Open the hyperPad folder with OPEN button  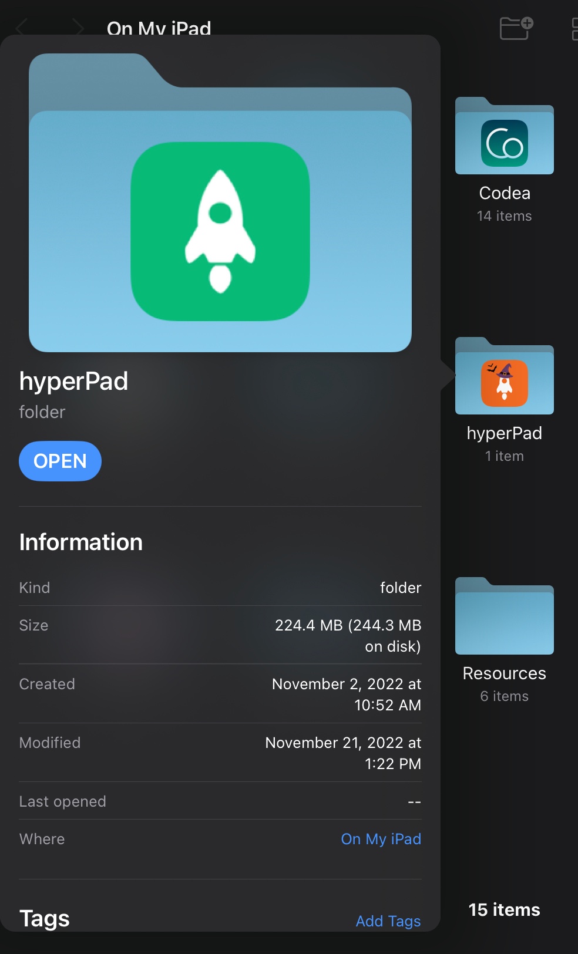(60, 461)
